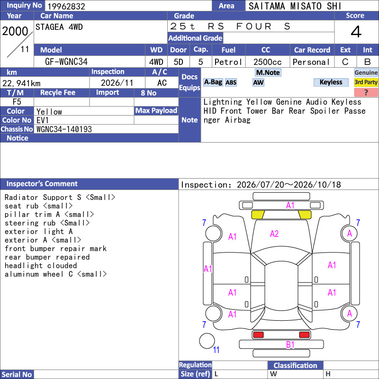The image size is (379, 379).
Task: Click the B1 mark on rear bumper
Action: click(x=290, y=344)
